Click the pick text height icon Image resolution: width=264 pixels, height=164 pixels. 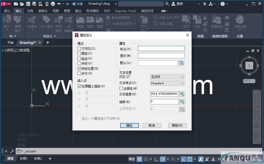pyautogui.click(x=182, y=94)
